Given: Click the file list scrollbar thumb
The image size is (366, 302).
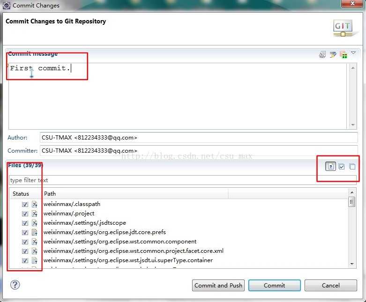Looking at the screenshot, I should coord(352,202).
